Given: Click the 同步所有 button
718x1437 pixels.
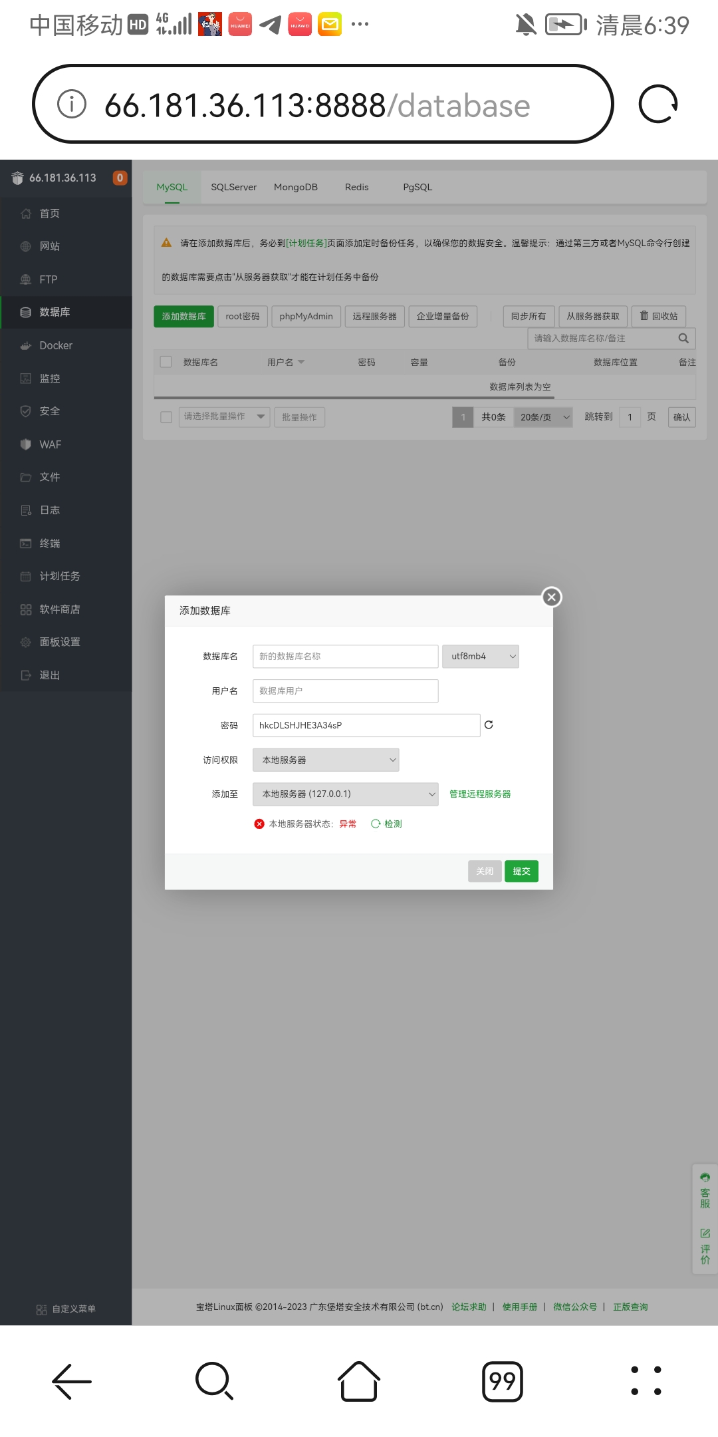Looking at the screenshot, I should pyautogui.click(x=529, y=316).
